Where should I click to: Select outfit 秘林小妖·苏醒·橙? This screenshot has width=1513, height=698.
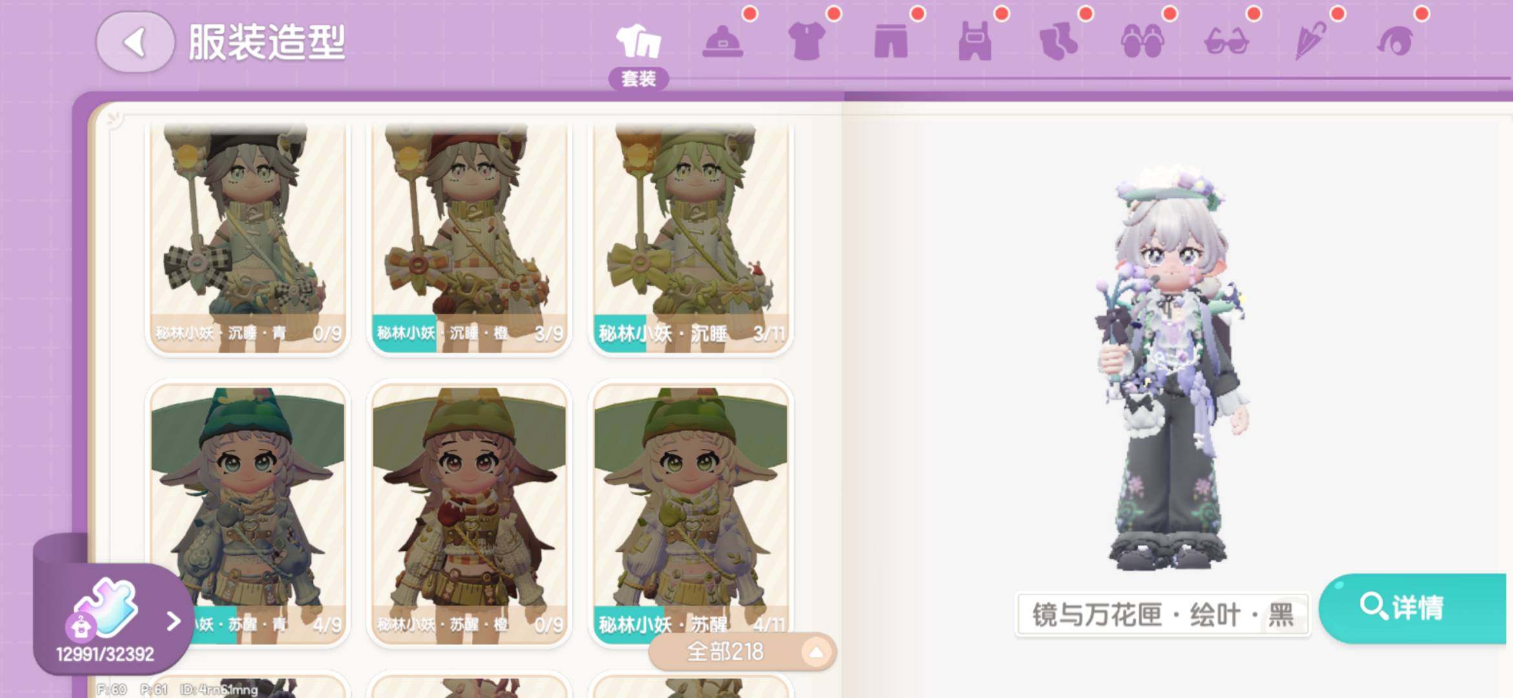[469, 514]
